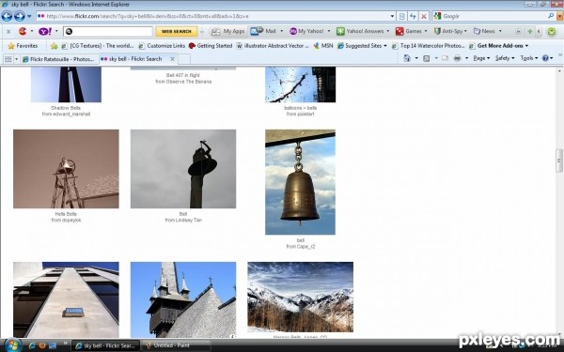The width and height of the screenshot is (564, 352).
Task: Click the Read Mail envelope icon
Action: [x=446, y=58]
